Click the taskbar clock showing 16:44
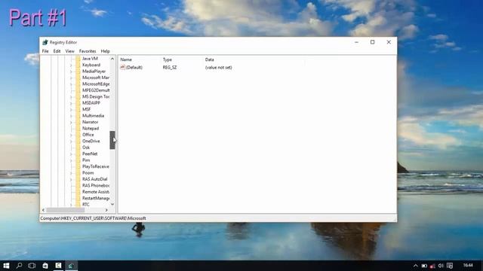 point(468,265)
